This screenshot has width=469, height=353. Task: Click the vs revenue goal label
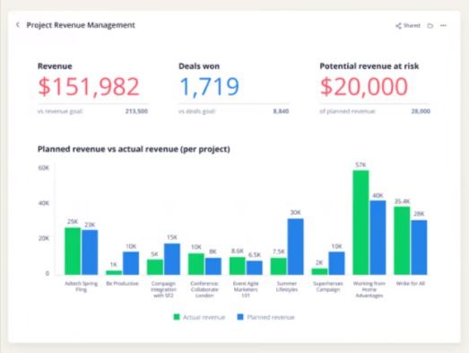pyautogui.click(x=60, y=111)
